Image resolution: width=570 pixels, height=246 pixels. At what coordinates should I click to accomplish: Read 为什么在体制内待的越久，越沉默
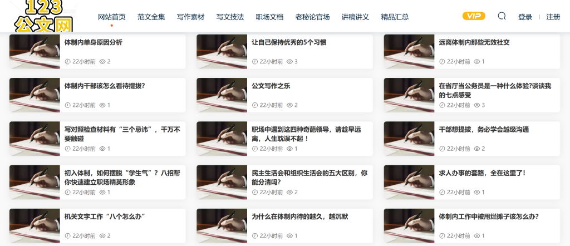click(x=300, y=217)
